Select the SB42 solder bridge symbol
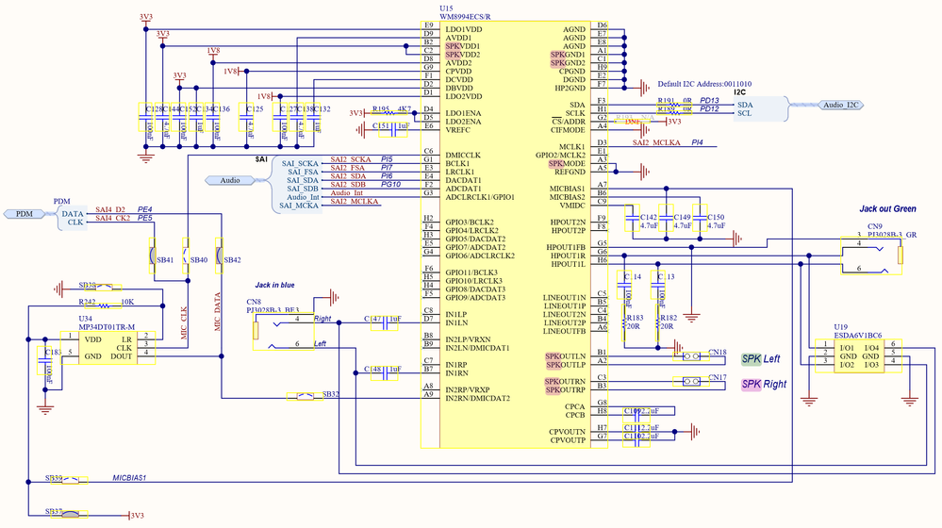This screenshot has width=942, height=528. click(x=220, y=256)
